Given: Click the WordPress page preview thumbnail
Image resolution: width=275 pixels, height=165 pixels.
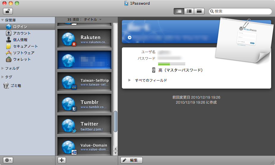Looking at the screenshot, I should pos(244,40).
